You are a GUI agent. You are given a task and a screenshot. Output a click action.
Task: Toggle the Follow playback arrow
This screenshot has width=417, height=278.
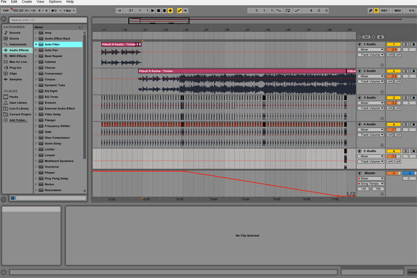[x=119, y=10]
